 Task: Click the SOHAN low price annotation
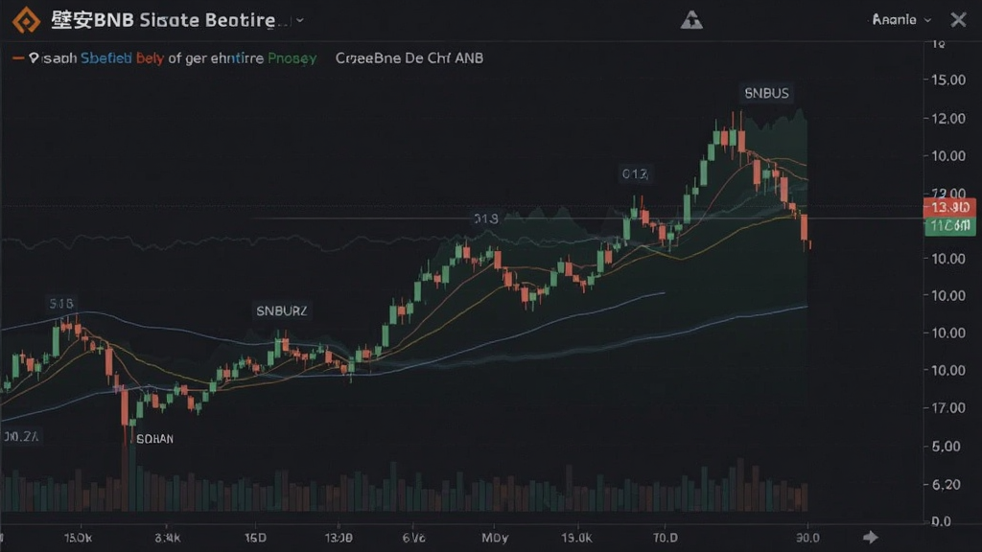coord(154,439)
